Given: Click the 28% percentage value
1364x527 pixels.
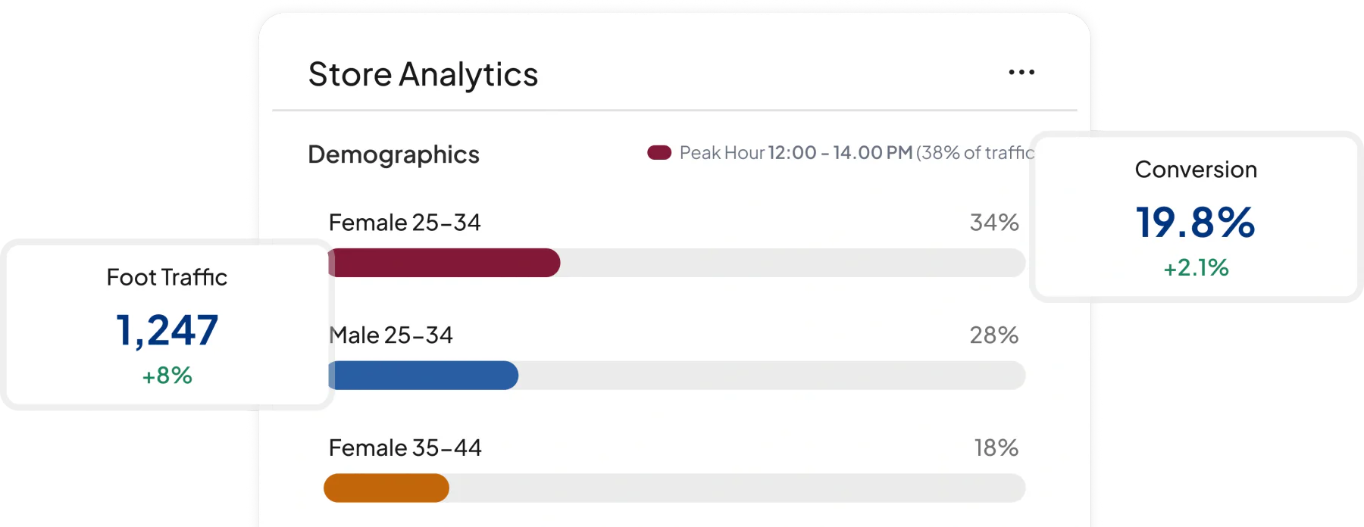Looking at the screenshot, I should (x=994, y=335).
